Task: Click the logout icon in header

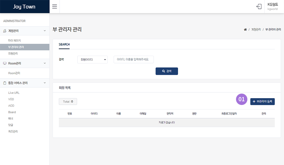Action: pos(259,7)
